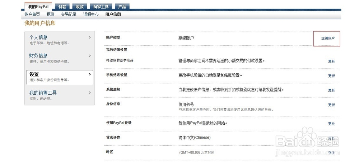Click chevron arrow next to 我的销售工具

(x=90, y=93)
